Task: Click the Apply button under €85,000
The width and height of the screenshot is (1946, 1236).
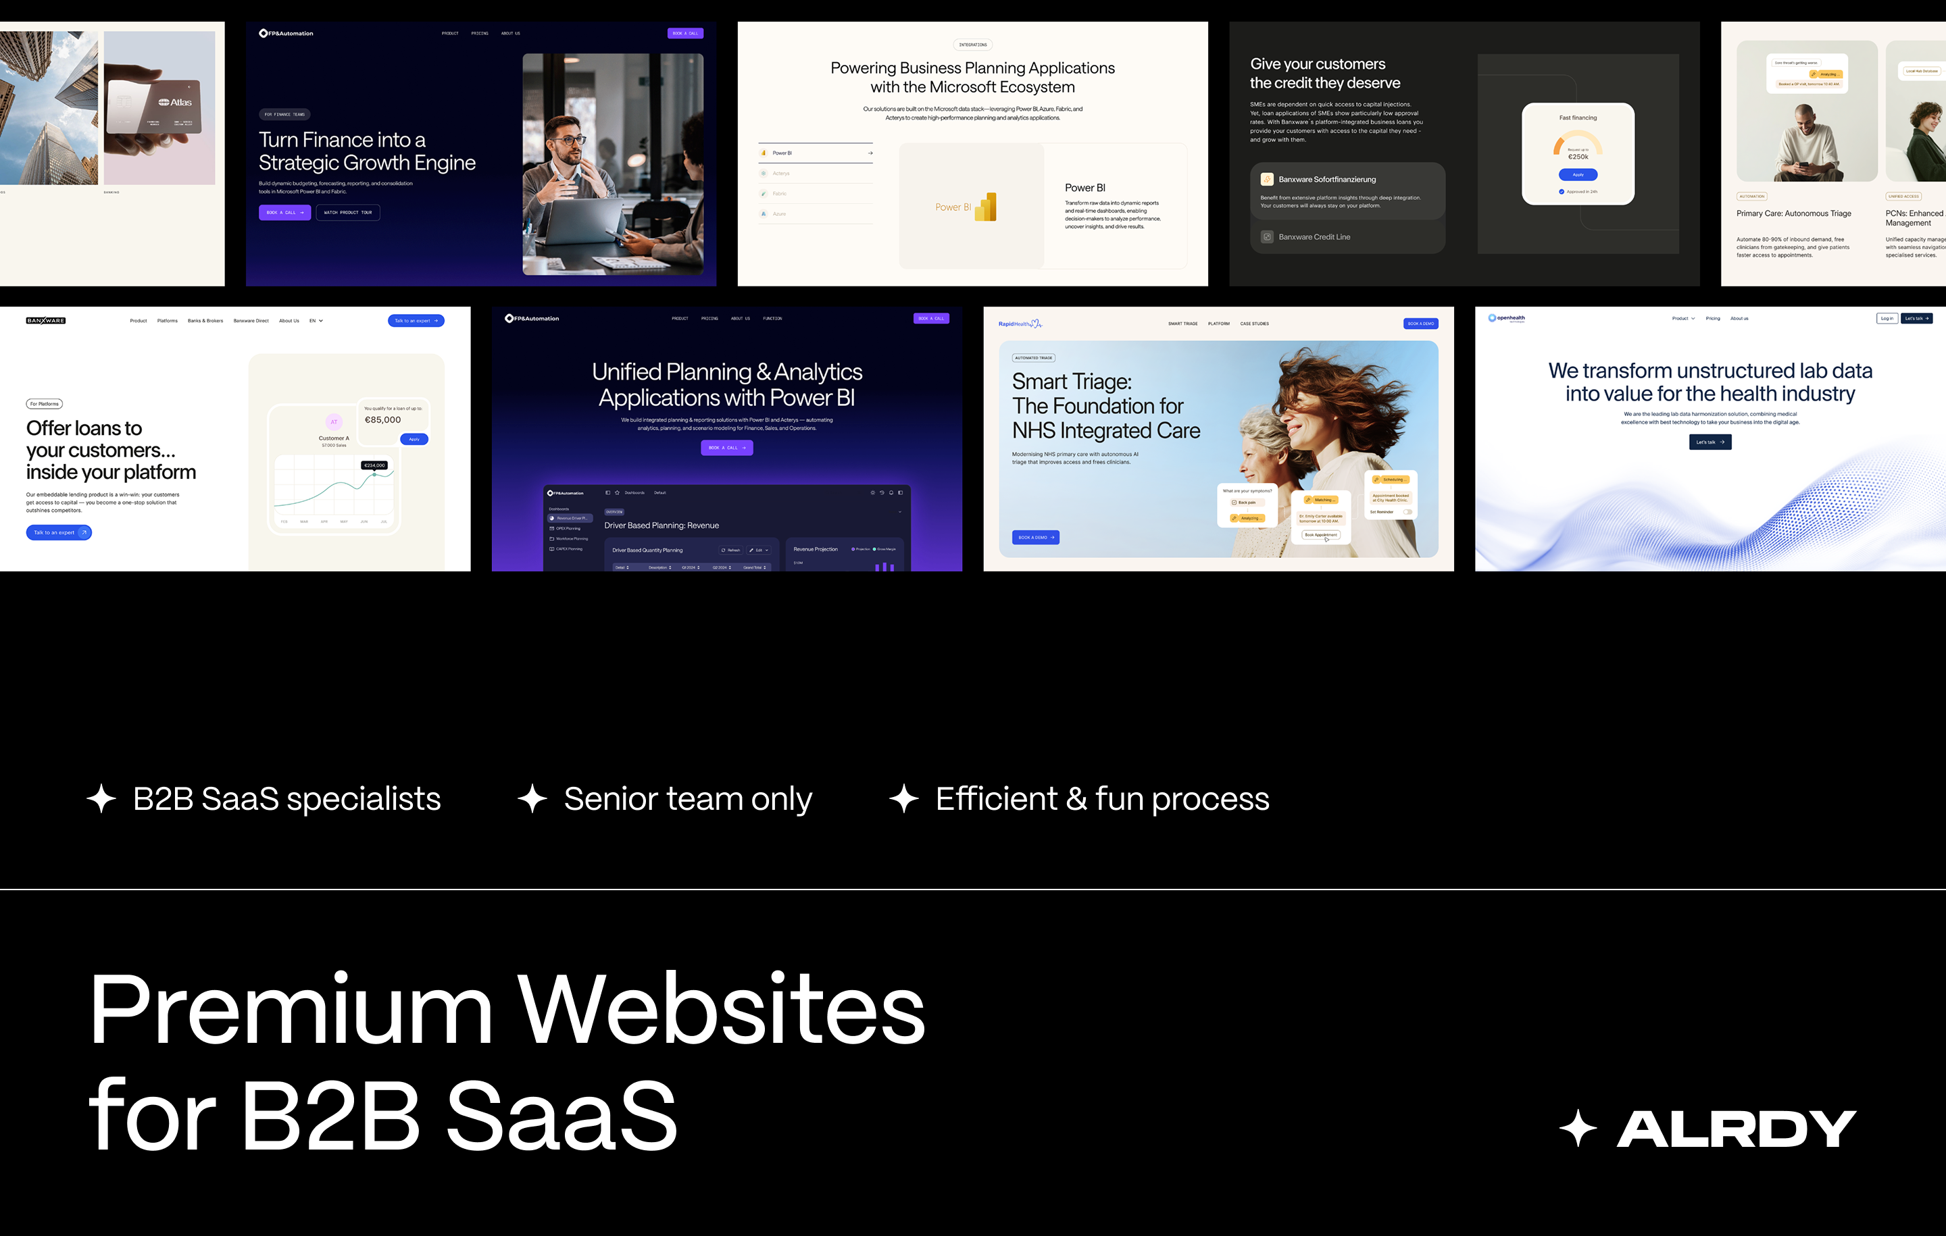Action: [414, 438]
